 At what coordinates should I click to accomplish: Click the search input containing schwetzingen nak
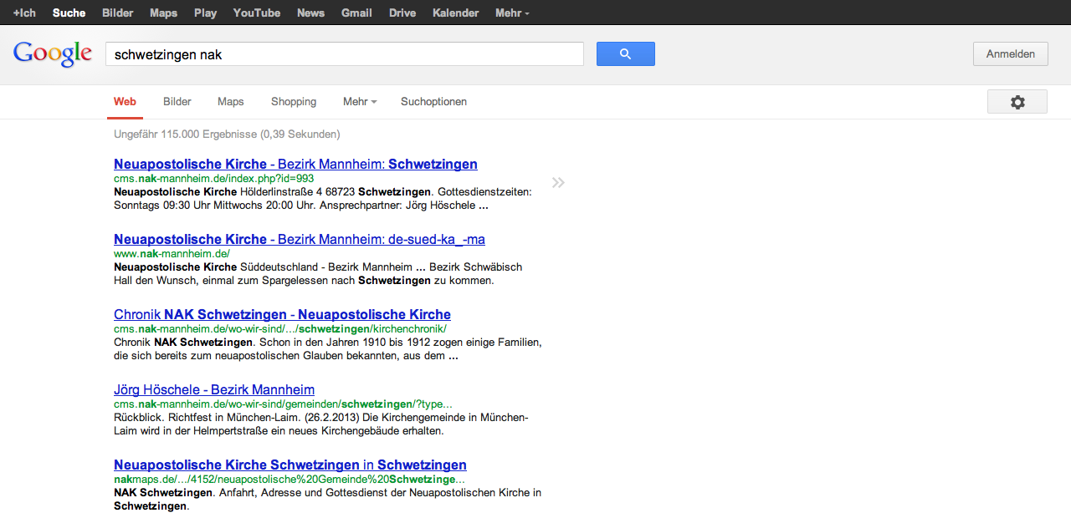(x=343, y=54)
